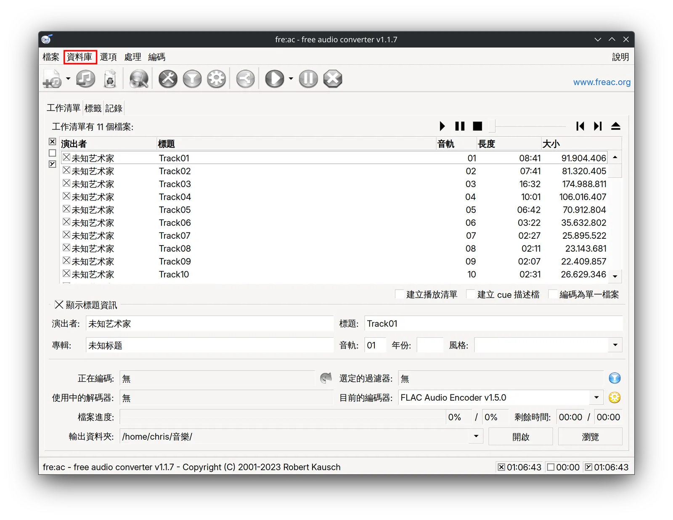Open the 風格 genre dropdown
Viewport: 673px width, 520px height.
pos(615,345)
